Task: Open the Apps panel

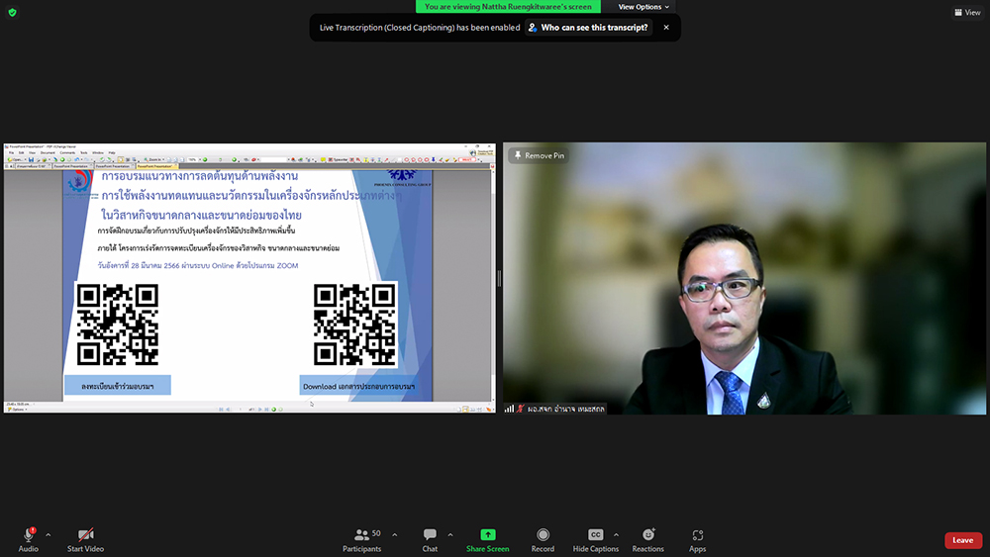Action: coord(698,535)
